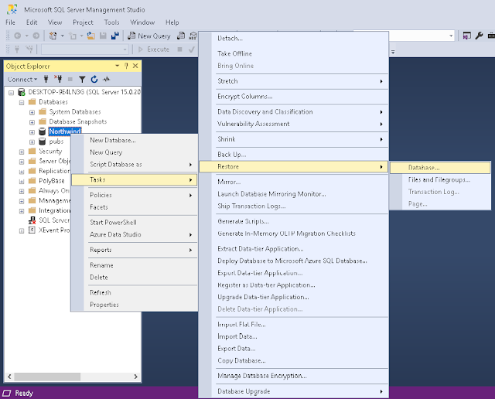Screen dimensions: 495x399
Task: Click the Refresh icon in Object Explorer
Action: (x=94, y=79)
